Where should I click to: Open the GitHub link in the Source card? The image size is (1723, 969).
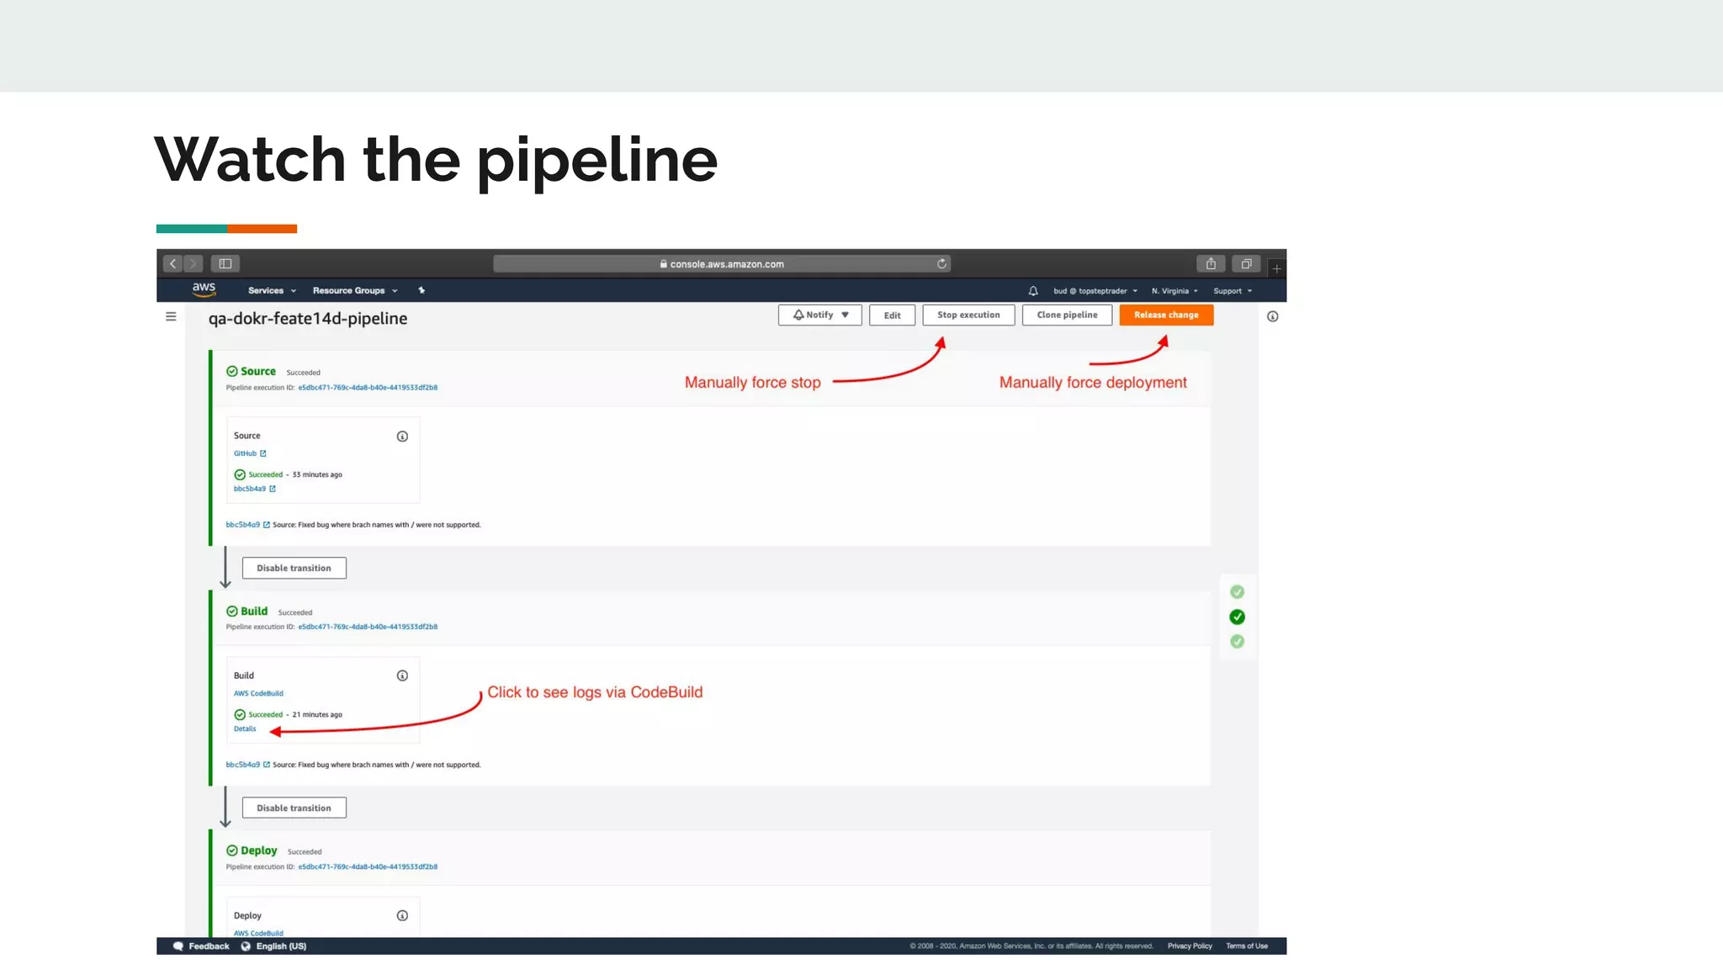[250, 453]
